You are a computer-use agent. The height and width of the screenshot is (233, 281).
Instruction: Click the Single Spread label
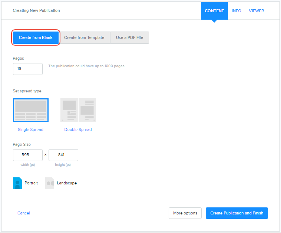pyautogui.click(x=30, y=130)
